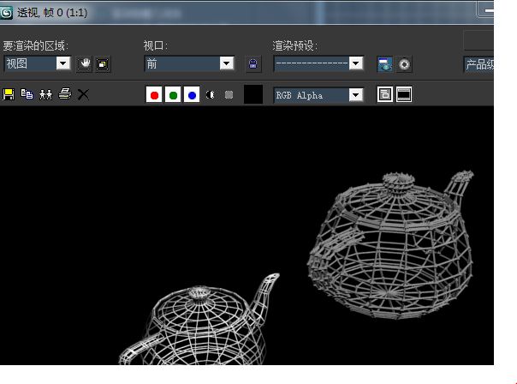
Task: Open environment and effects dialog icon
Action: (404, 64)
